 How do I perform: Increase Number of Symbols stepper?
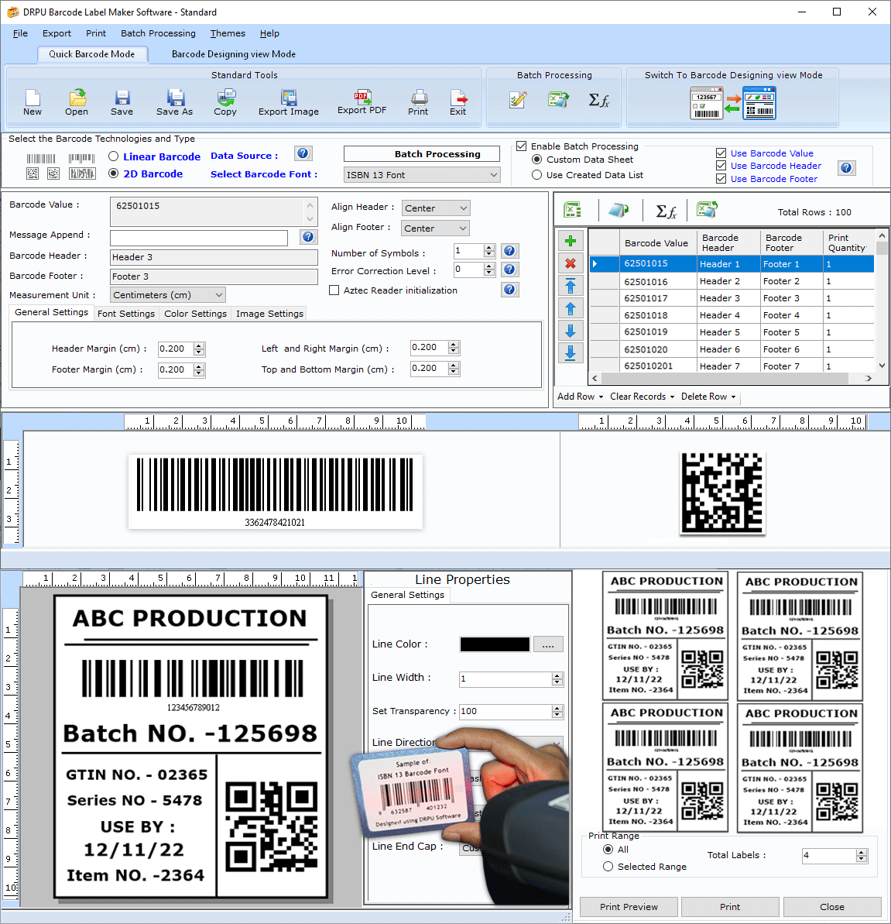tap(488, 248)
